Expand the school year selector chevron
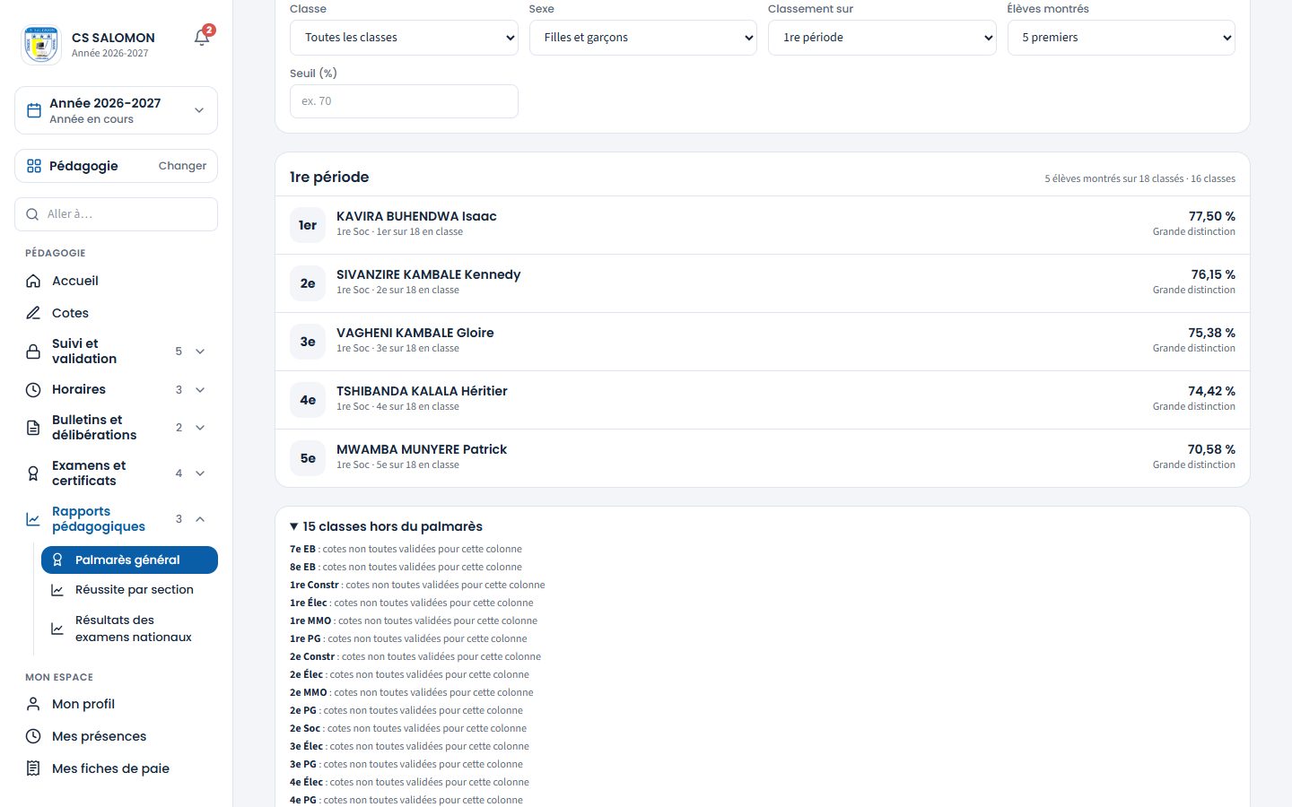This screenshot has width=1292, height=807. [199, 110]
